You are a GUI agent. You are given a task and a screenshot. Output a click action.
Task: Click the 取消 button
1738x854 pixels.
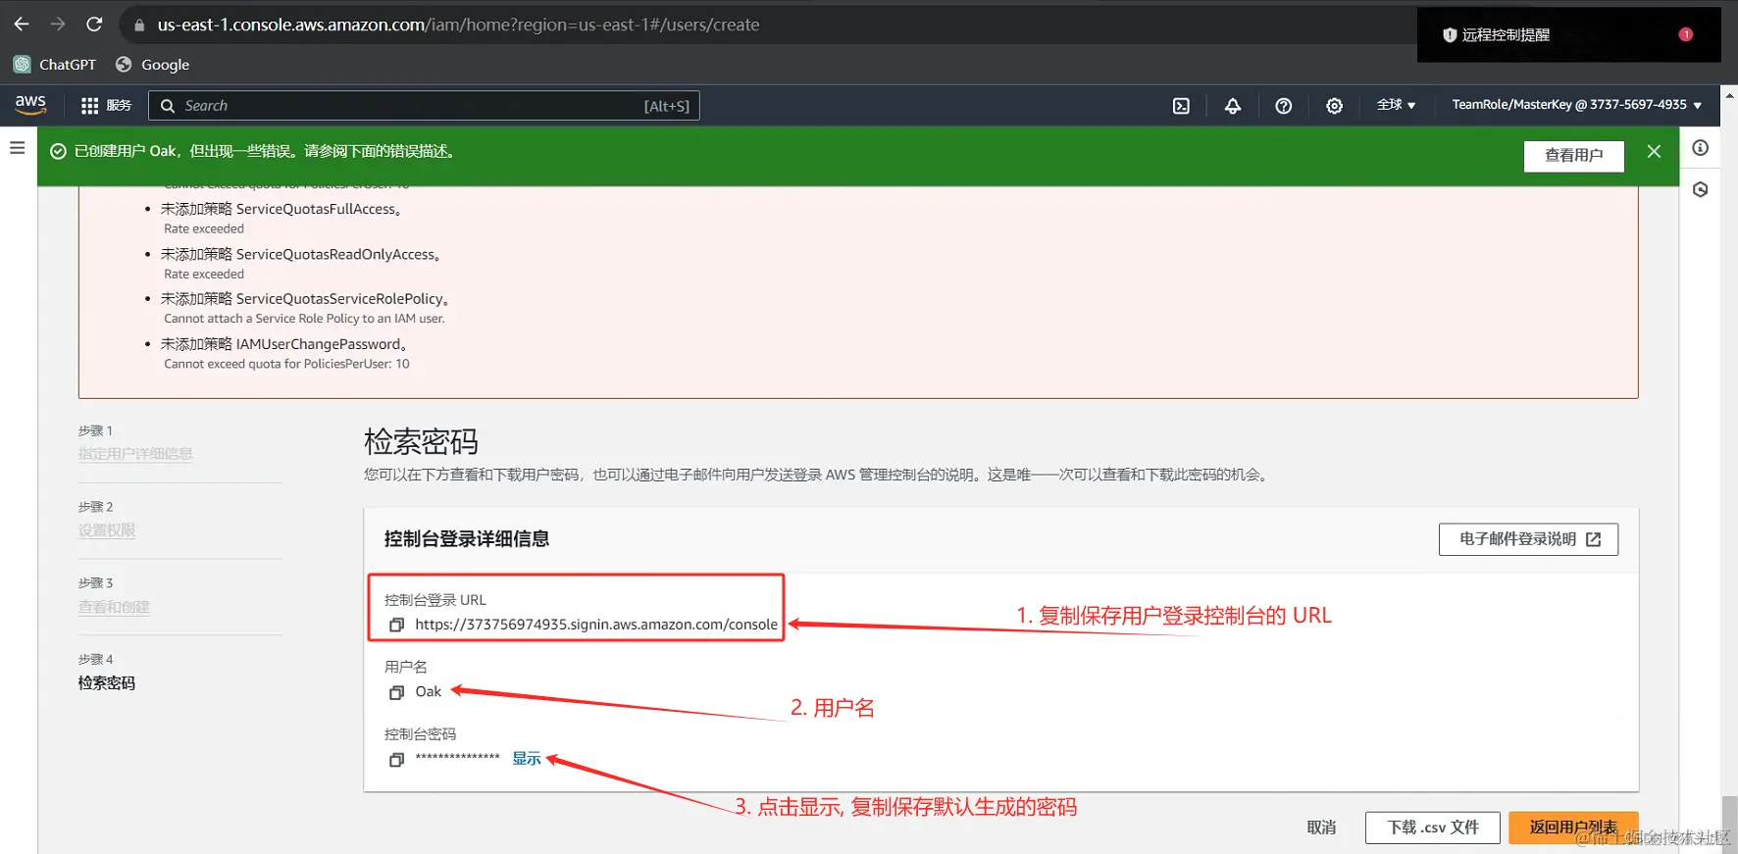pos(1321,828)
